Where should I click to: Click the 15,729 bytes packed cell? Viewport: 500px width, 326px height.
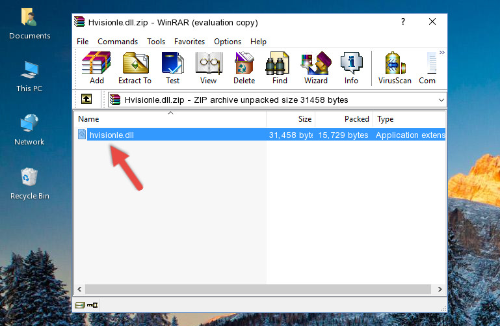click(x=343, y=135)
